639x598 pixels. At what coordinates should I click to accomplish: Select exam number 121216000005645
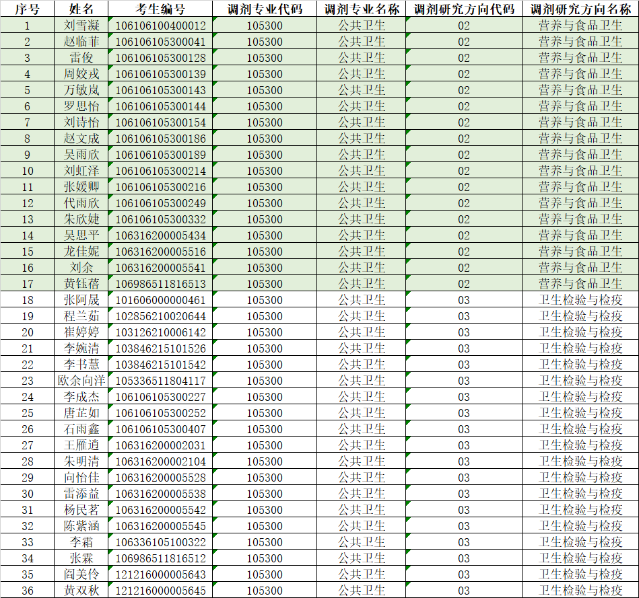tap(160, 591)
